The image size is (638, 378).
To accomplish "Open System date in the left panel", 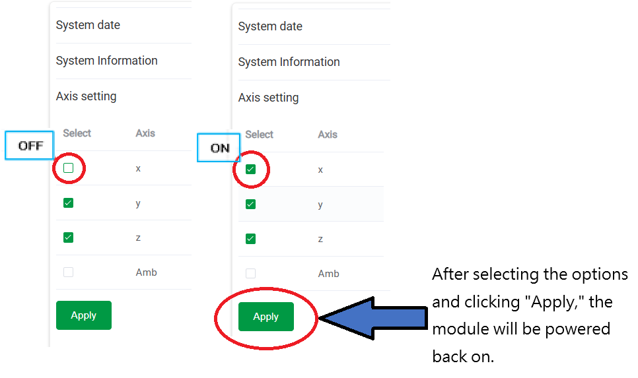I will point(88,26).
